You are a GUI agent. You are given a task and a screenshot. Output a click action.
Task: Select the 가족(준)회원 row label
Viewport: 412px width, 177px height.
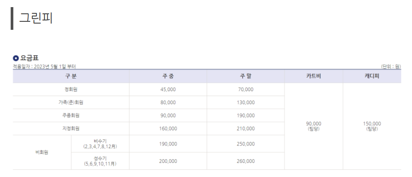click(x=71, y=103)
